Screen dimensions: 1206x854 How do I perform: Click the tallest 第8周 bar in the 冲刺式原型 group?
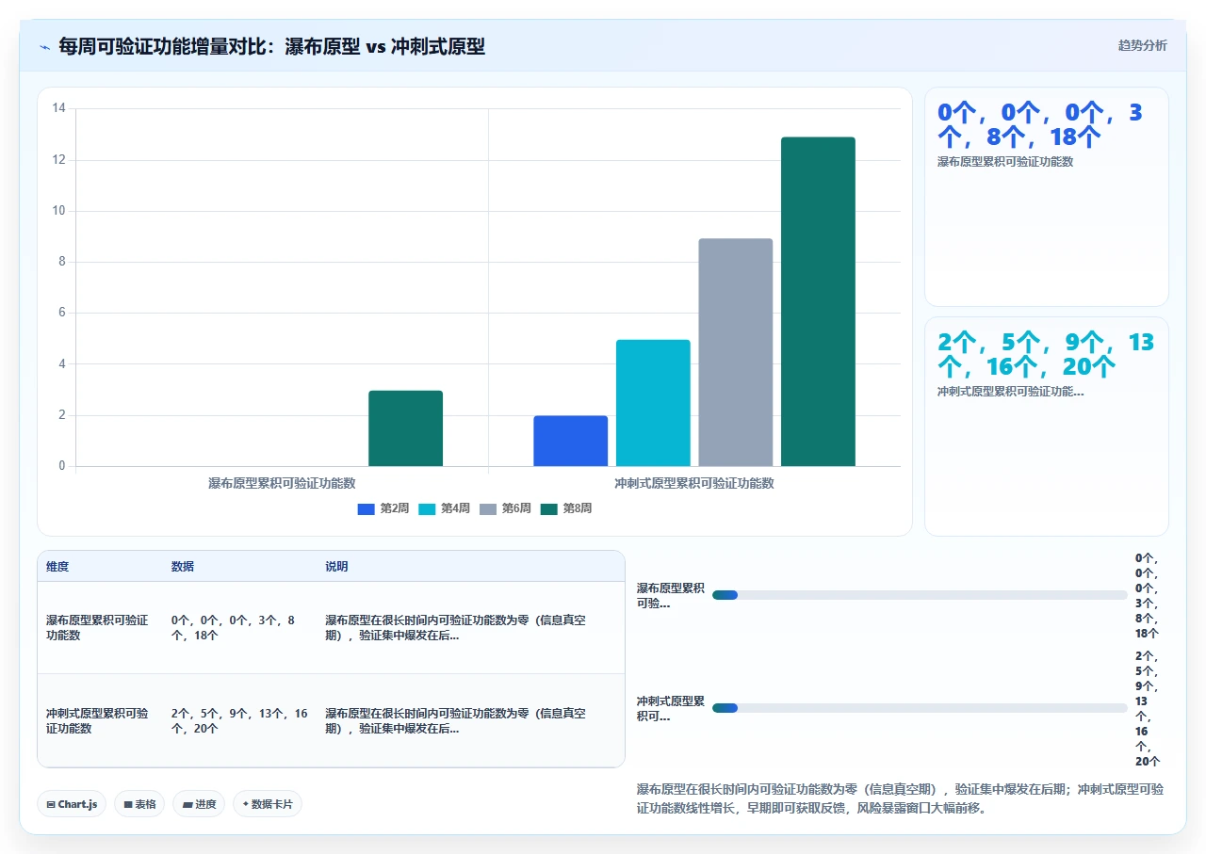pos(818,301)
